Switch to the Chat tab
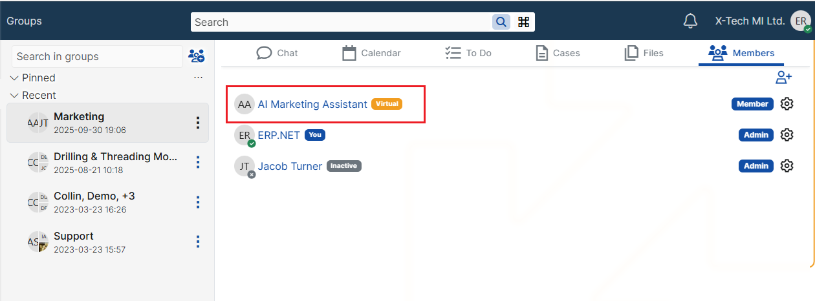 click(277, 53)
